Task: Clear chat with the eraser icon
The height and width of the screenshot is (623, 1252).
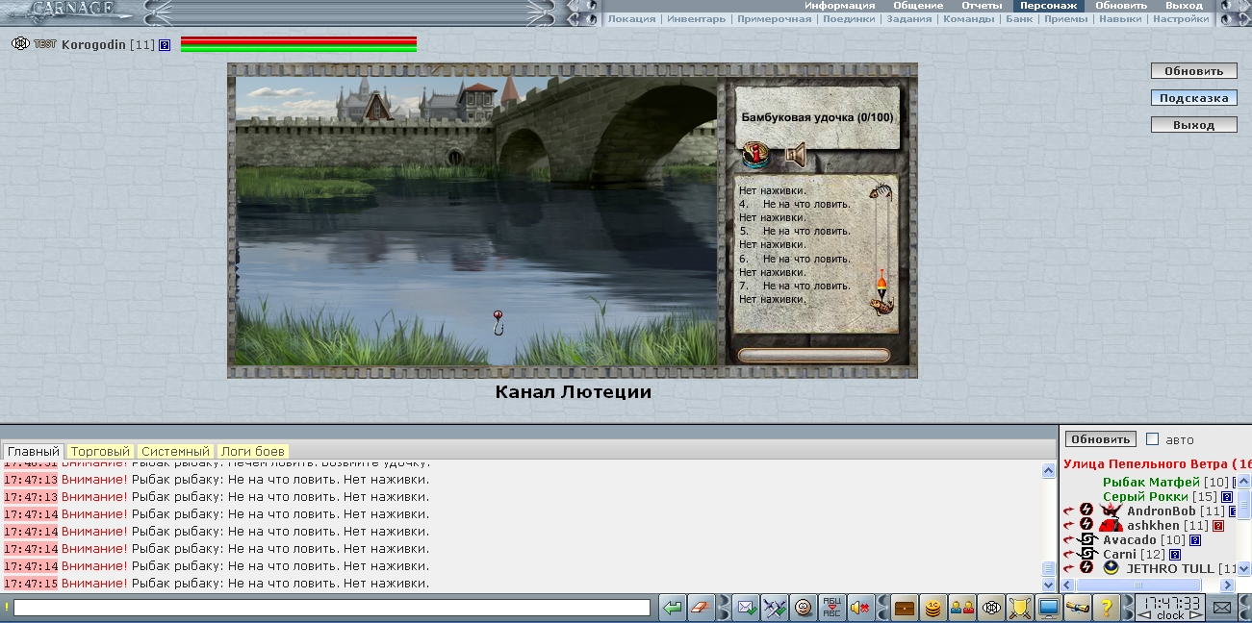Action: 700,608
